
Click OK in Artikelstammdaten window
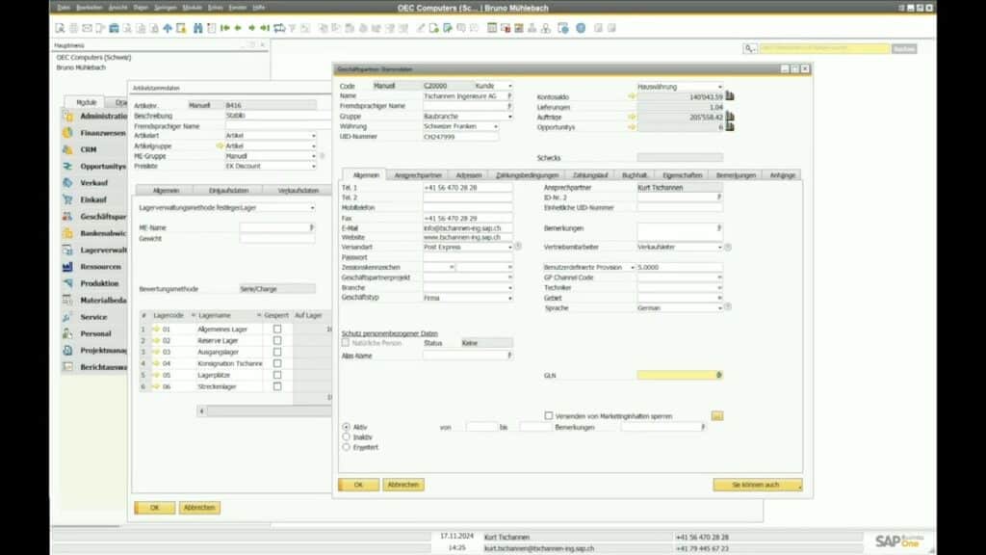pyautogui.click(x=155, y=508)
